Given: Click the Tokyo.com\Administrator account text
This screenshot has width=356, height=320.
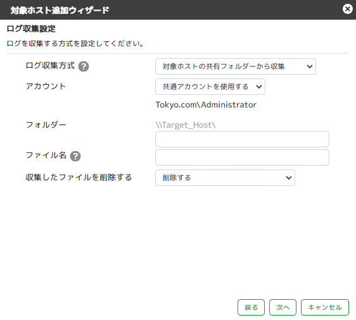Looking at the screenshot, I should [206, 105].
